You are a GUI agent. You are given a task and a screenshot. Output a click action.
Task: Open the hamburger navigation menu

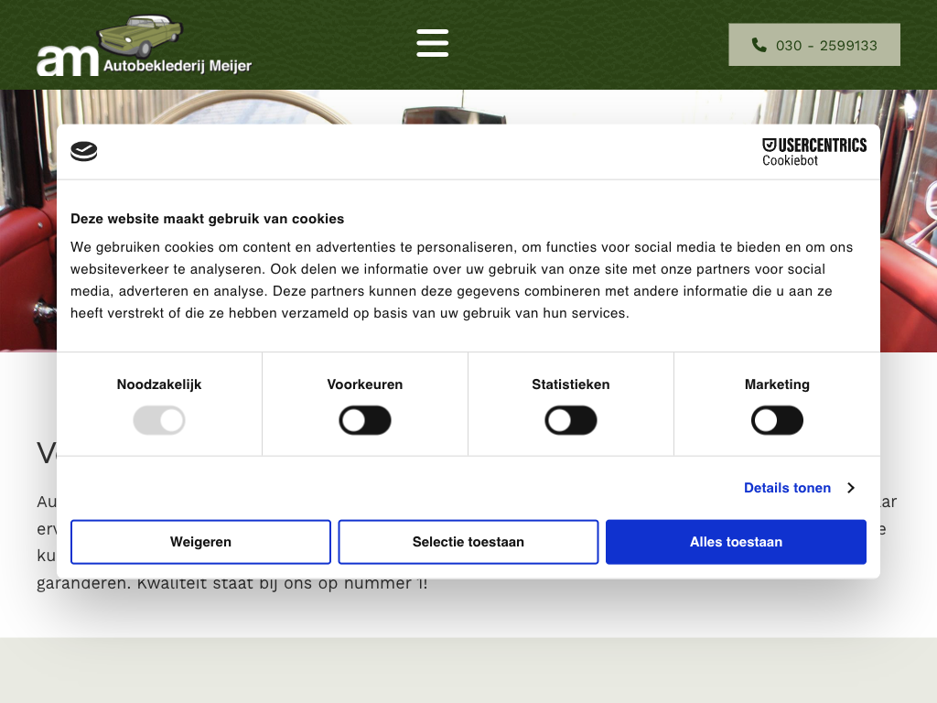432,43
